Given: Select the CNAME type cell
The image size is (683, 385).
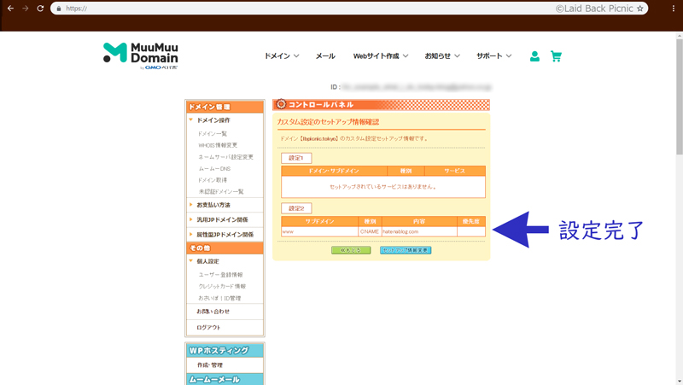Looking at the screenshot, I should (x=370, y=231).
